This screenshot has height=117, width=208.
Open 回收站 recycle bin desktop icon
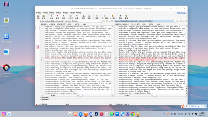[x=6, y=22]
